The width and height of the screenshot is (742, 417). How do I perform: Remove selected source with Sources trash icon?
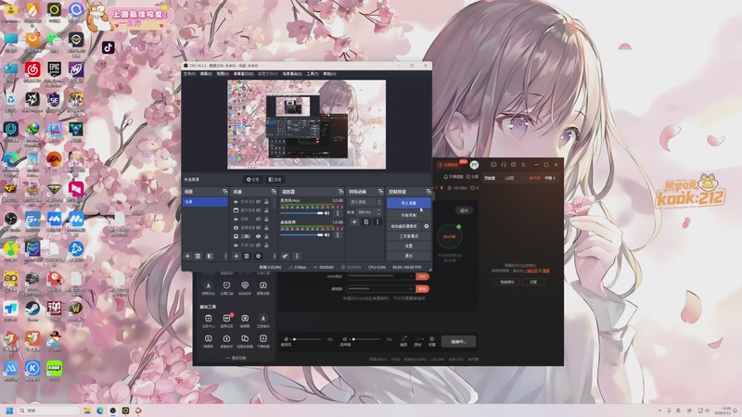[247, 257]
